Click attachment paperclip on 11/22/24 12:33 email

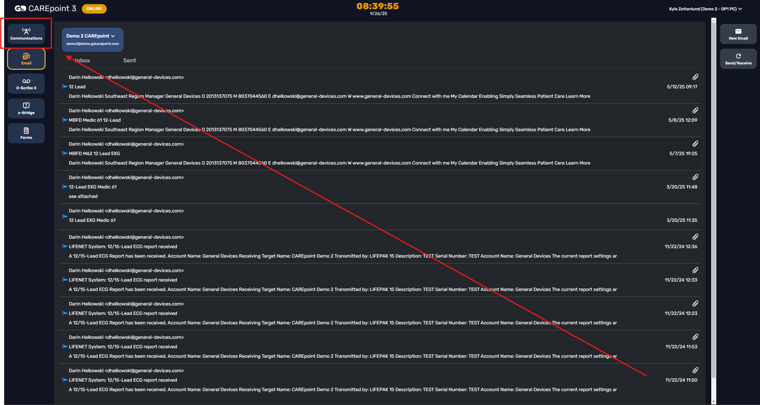pyautogui.click(x=695, y=270)
